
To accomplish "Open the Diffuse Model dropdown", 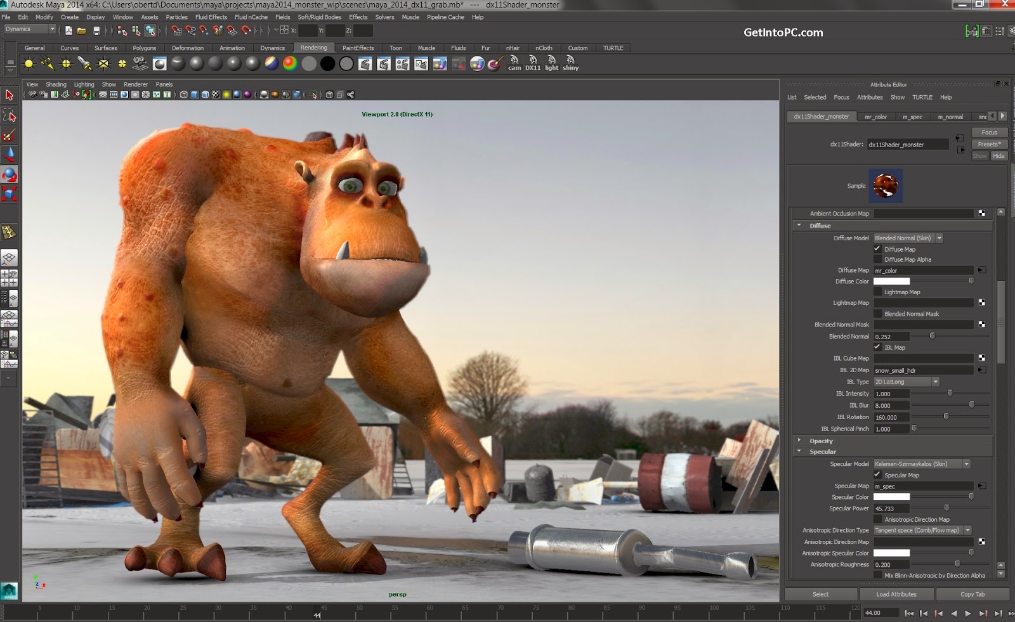I will point(908,238).
